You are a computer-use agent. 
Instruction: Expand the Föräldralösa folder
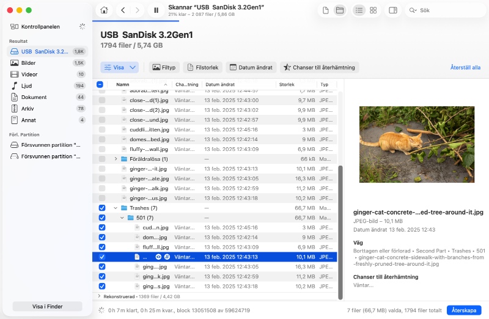pyautogui.click(x=116, y=159)
